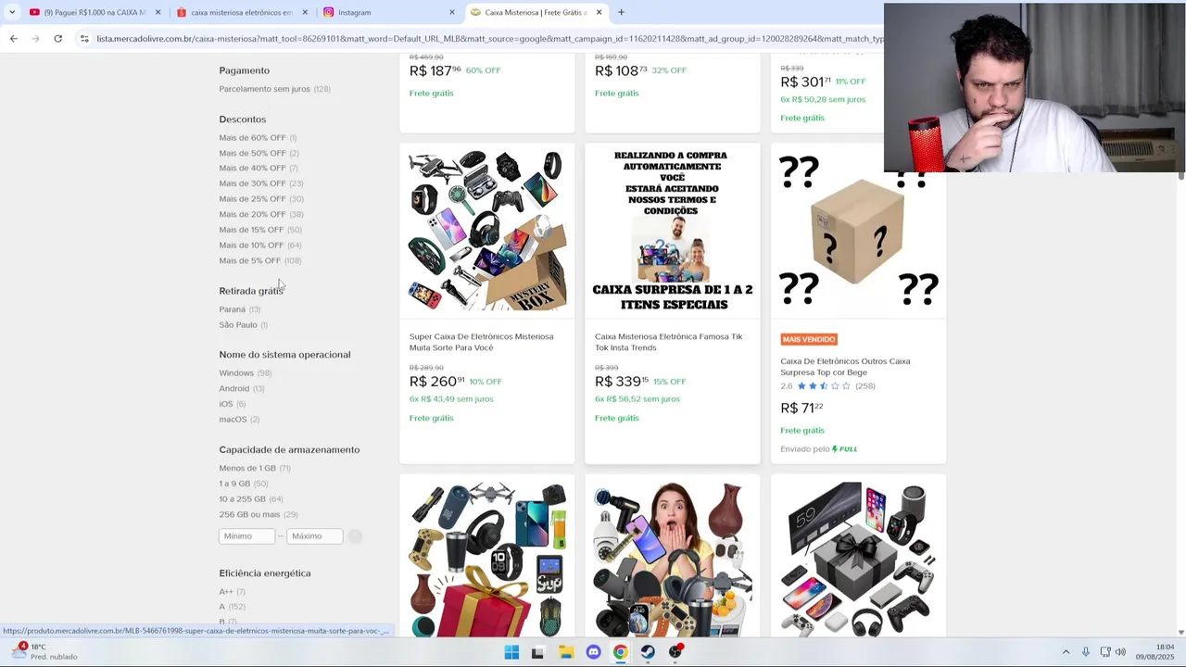1186x667 pixels.
Task: Show hidden tray icons chevron
Action: [x=1066, y=652]
